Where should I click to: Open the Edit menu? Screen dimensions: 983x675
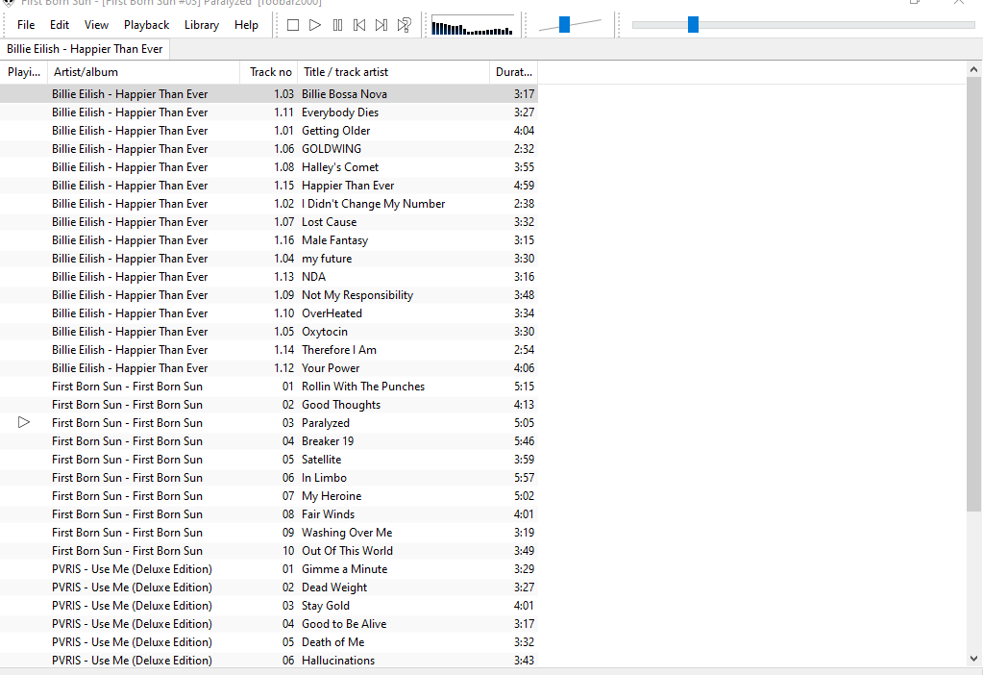(60, 25)
